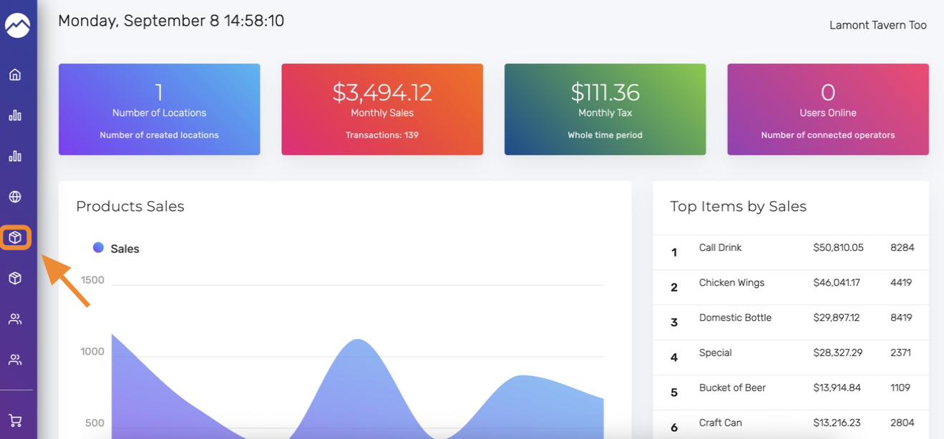
Task: Open the shopping cart sidebar icon
Action: pos(15,420)
